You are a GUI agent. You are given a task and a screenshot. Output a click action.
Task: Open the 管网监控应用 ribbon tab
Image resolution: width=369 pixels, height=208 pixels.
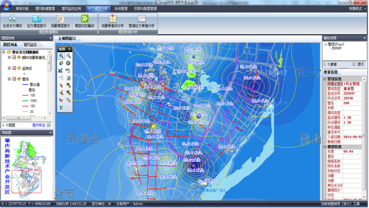(71, 8)
